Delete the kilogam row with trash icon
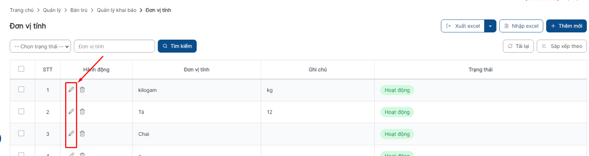Viewport: 589px width, 156px height. click(x=82, y=89)
